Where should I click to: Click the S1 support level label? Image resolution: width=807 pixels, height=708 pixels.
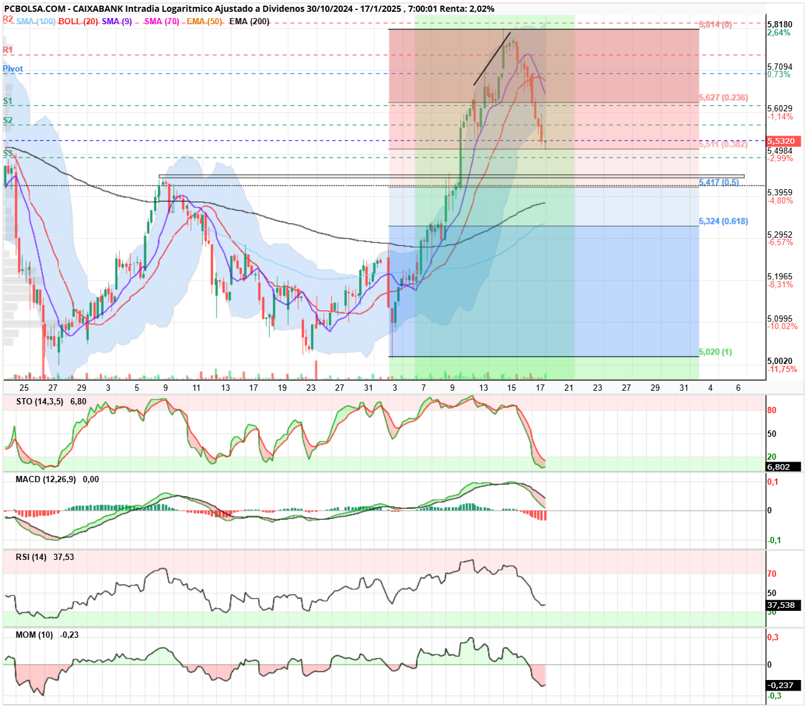(7, 101)
